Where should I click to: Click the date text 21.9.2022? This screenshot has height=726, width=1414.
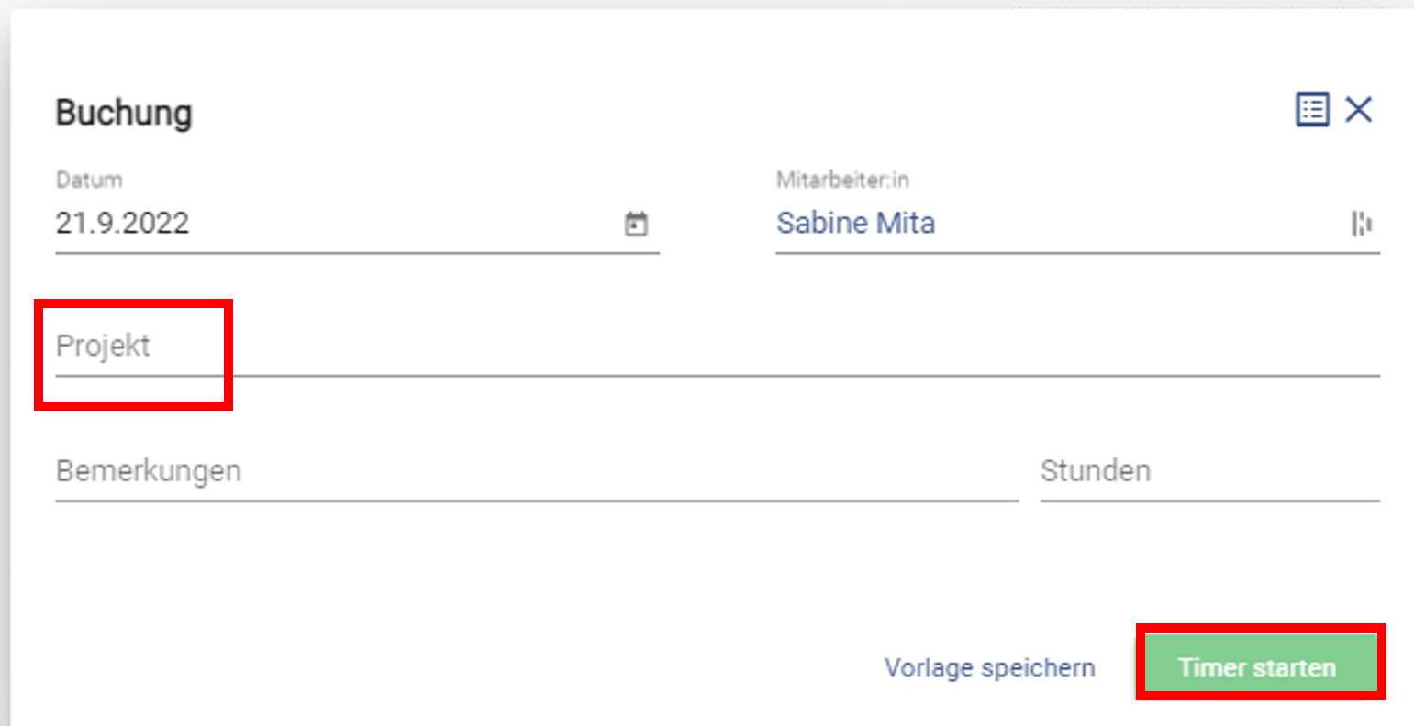[x=122, y=224]
